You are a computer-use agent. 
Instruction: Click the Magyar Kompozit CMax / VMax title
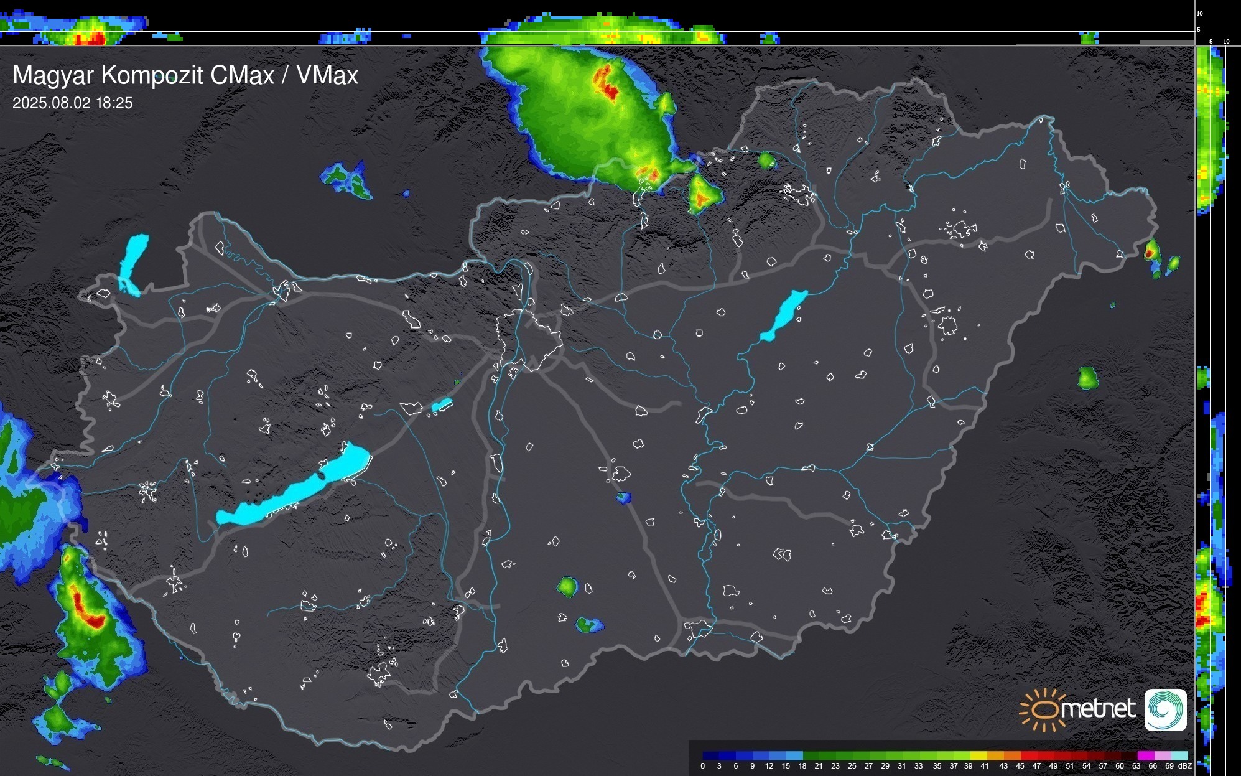click(x=185, y=75)
